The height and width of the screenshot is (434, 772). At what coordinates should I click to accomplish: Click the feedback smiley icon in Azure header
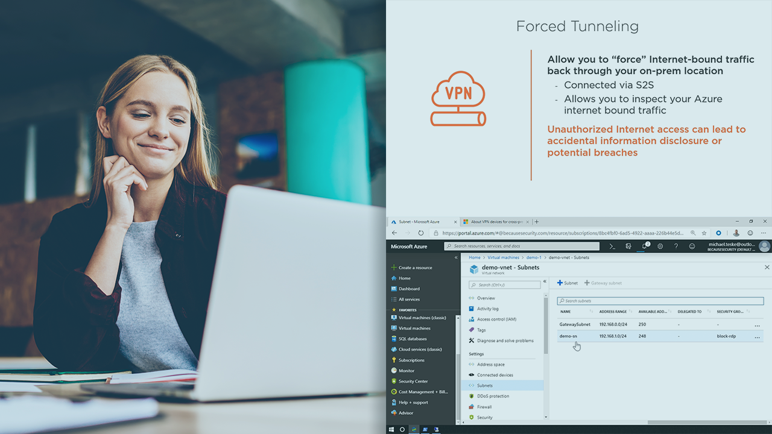692,246
